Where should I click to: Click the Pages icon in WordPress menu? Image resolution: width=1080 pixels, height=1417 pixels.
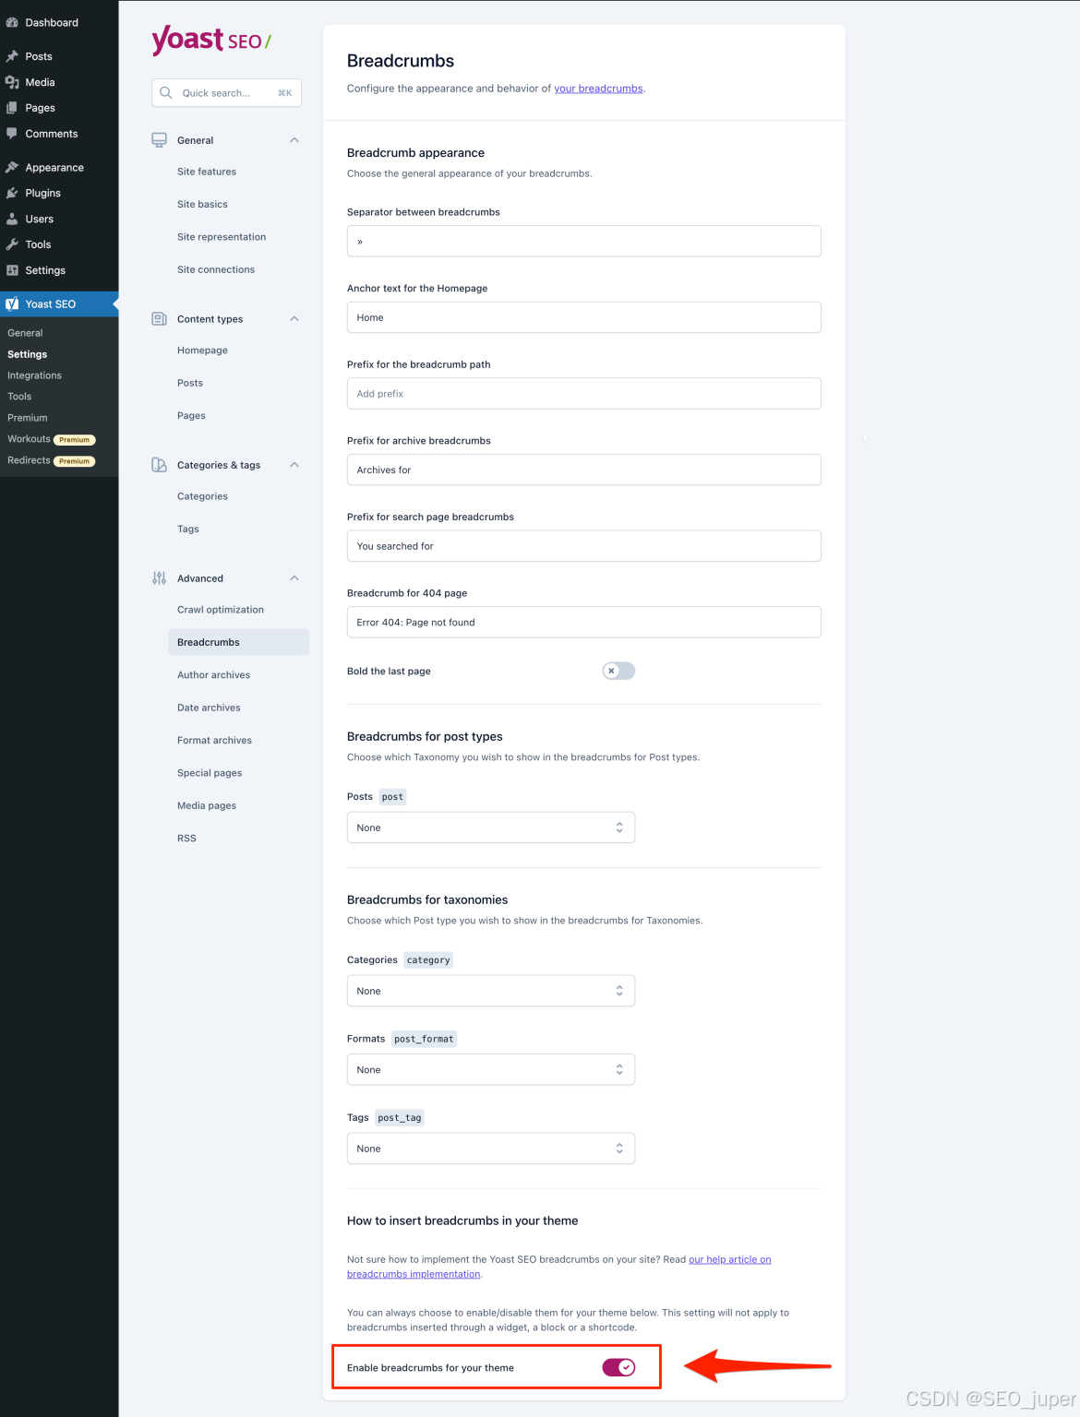pos(12,108)
